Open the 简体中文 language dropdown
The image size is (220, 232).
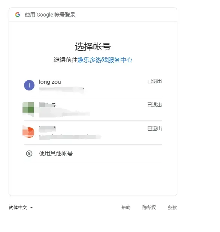[x=21, y=208]
